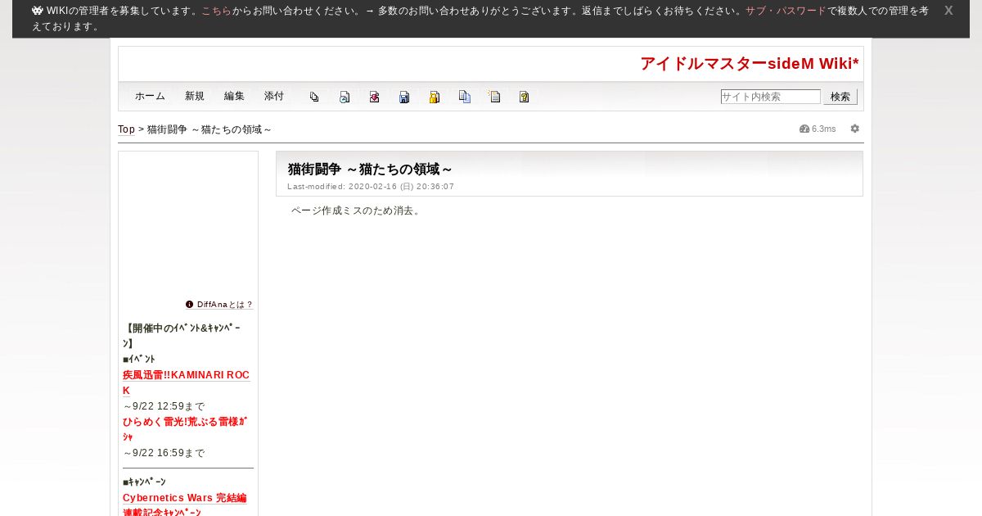Open the こちら contact link
Screen dimensions: 982x516
[216, 11]
